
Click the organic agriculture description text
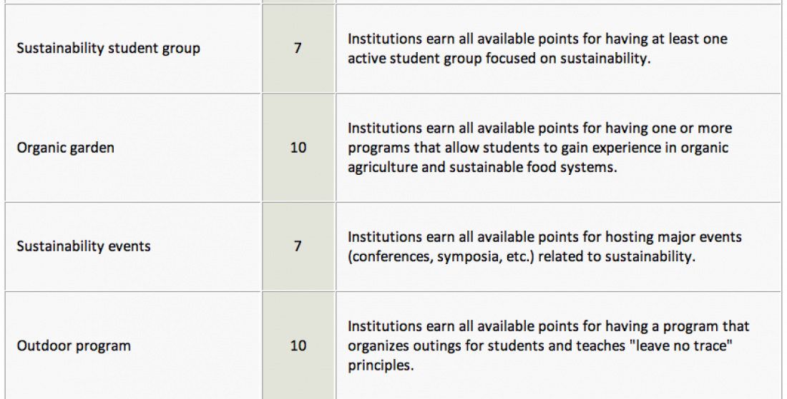pos(539,148)
